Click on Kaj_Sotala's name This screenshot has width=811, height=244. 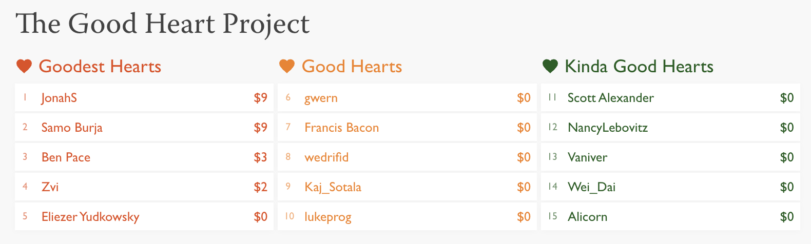tap(333, 187)
